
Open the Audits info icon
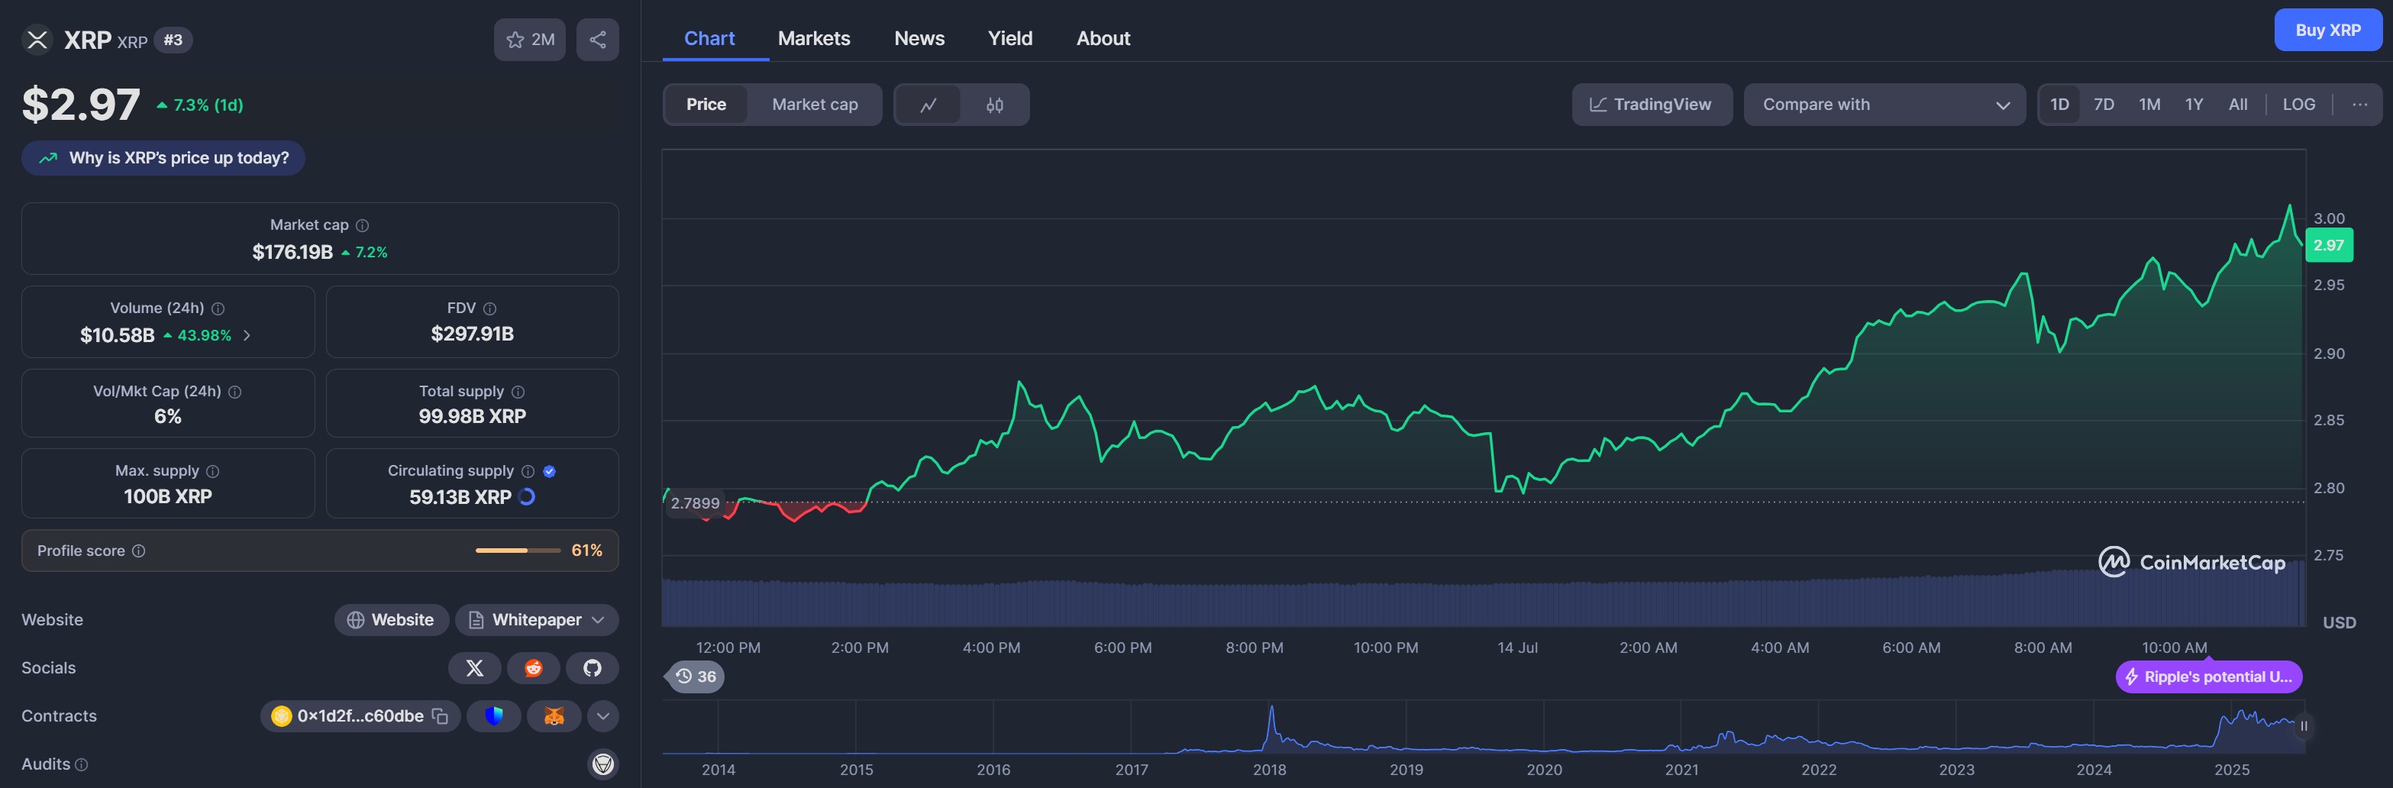81,765
